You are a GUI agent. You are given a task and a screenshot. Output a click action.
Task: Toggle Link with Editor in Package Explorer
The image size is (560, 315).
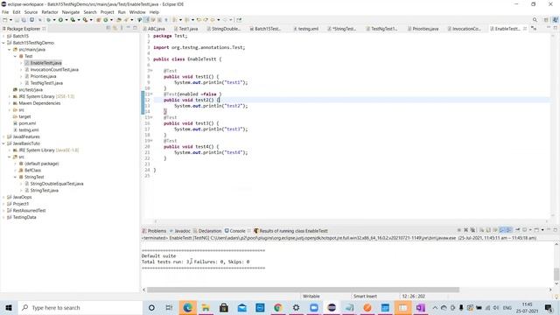(x=115, y=28)
